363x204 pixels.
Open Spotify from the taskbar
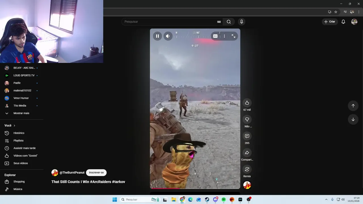(223, 199)
